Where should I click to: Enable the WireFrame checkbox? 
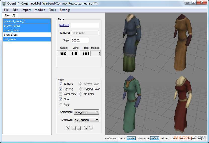point(61,94)
